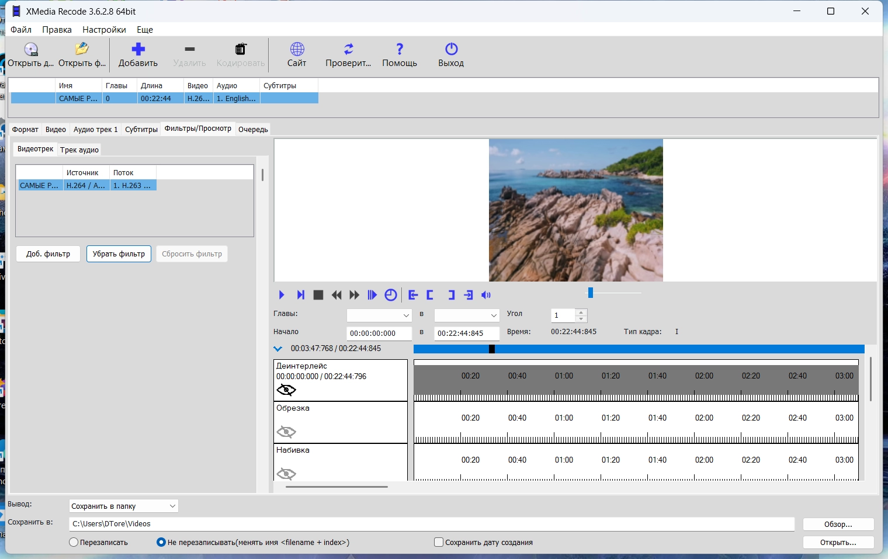Image resolution: width=888 pixels, height=559 pixels.
Task: Enable Сохранить дату создания checkbox
Action: [439, 542]
